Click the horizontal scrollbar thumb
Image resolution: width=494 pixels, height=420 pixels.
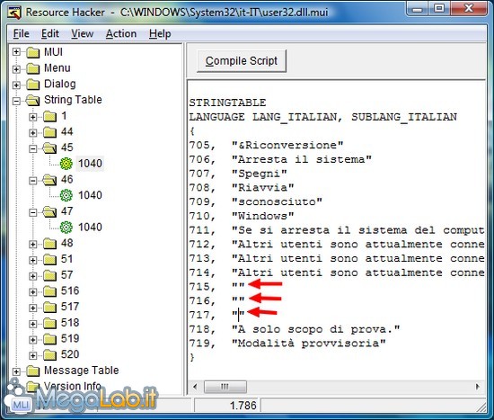tap(225, 387)
